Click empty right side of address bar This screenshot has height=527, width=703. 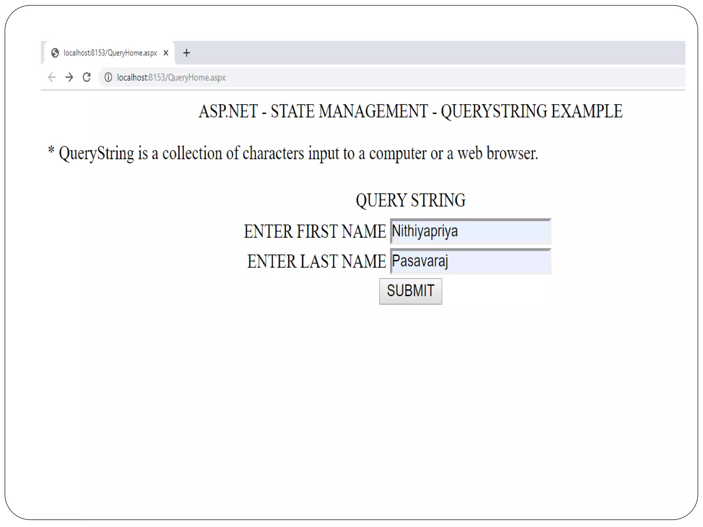click(x=481, y=78)
